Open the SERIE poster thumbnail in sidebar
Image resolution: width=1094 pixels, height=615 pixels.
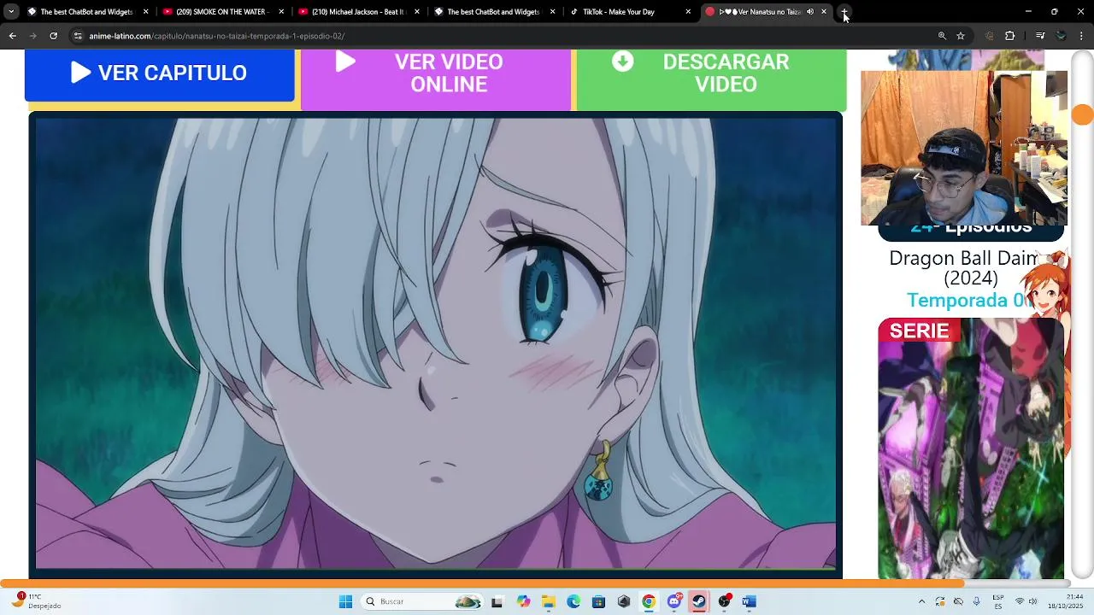point(971,448)
